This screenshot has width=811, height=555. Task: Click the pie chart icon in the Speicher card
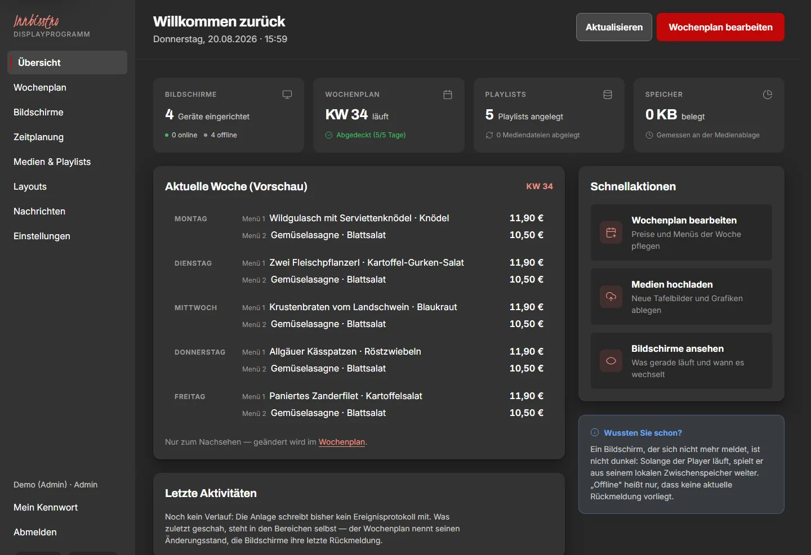click(x=768, y=95)
